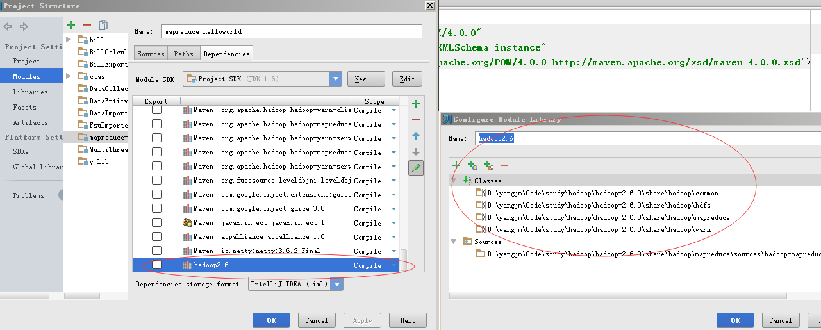821x330 pixels.
Task: Add library roots with the first green plus in Configure Module Library
Action: (456, 165)
